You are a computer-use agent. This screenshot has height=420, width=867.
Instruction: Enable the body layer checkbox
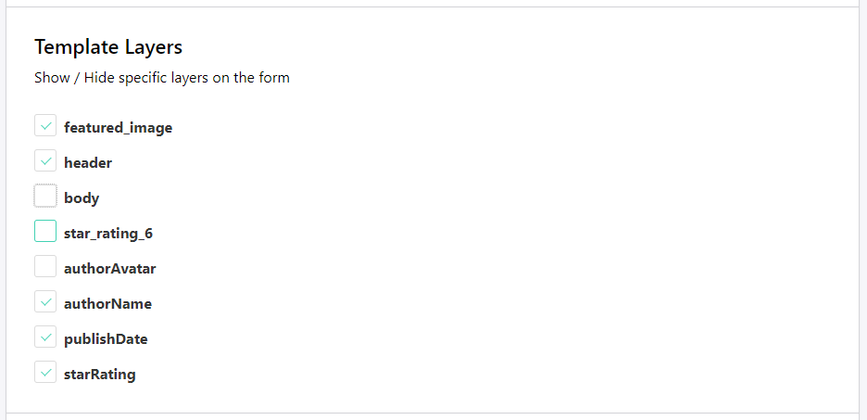coord(45,197)
